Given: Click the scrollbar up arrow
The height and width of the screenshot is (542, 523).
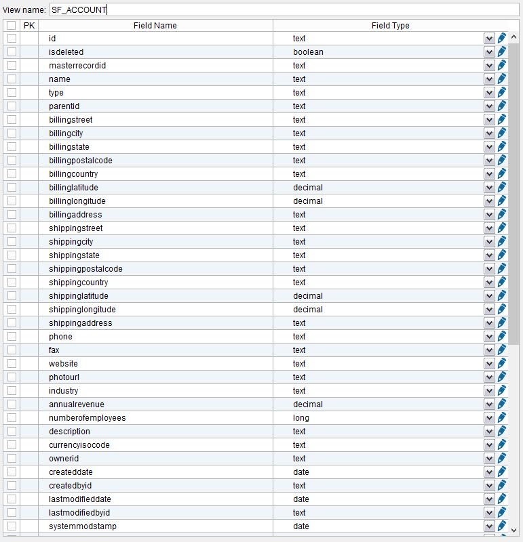Looking at the screenshot, I should coord(514,37).
